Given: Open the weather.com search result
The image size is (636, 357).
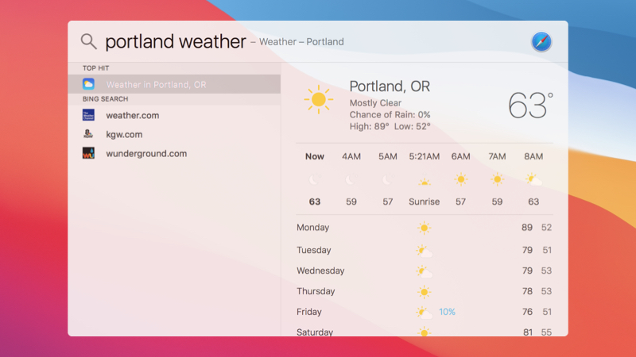Looking at the screenshot, I should coord(132,115).
